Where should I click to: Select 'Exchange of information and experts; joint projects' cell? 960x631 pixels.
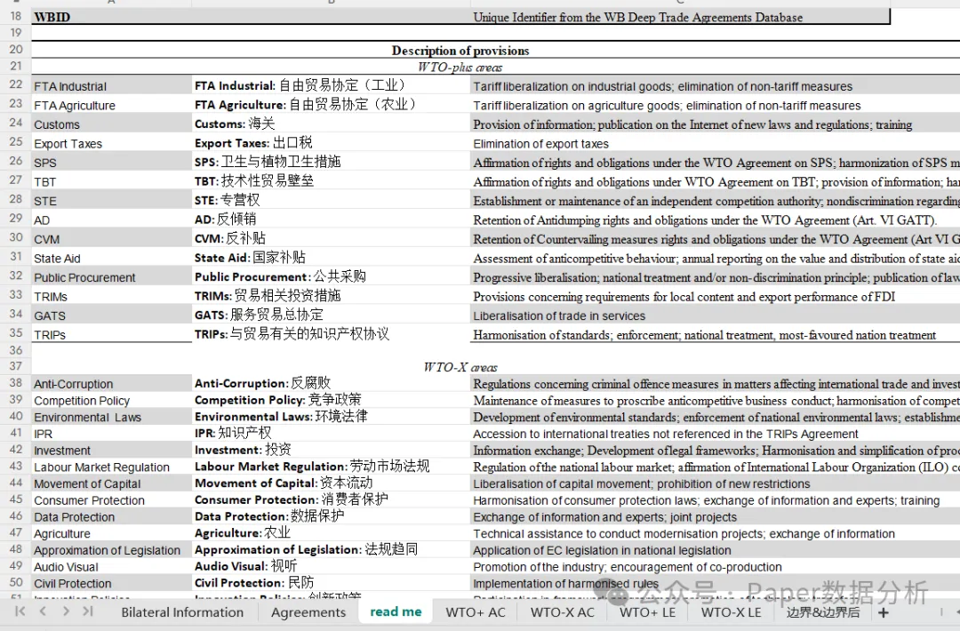coord(715,516)
